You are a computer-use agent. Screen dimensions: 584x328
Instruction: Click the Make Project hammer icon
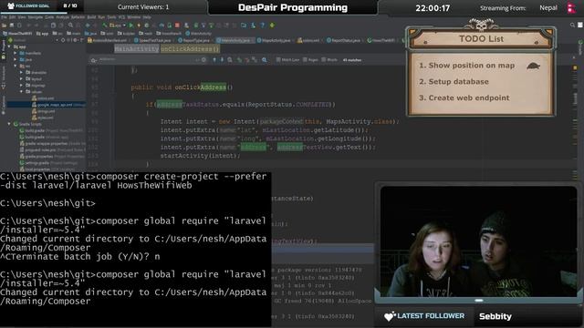pos(105,25)
